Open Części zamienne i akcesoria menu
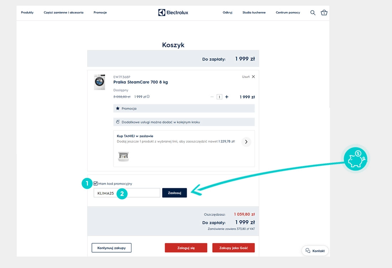 63,12
